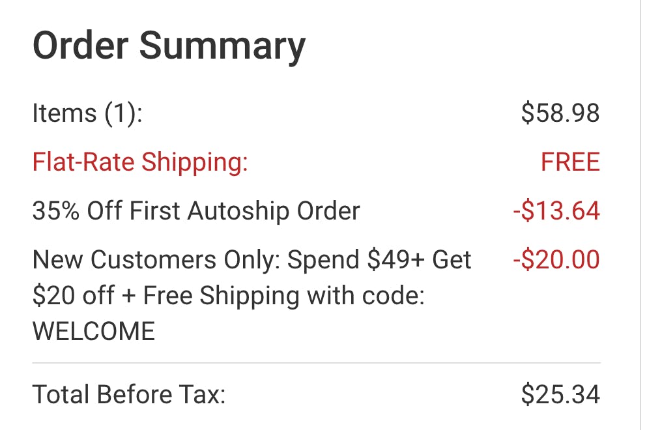647x430 pixels.
Task: Click the $58.98 items price
Action: 560,113
